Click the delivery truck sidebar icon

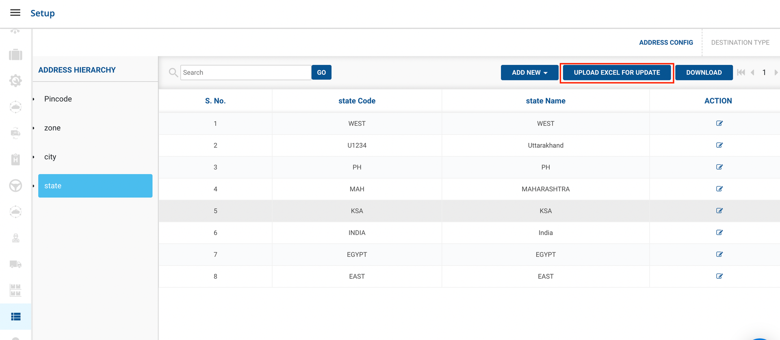15,265
